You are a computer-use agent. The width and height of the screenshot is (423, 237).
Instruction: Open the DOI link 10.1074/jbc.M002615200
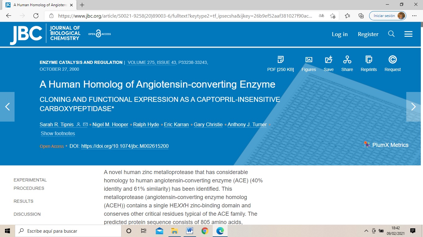[x=125, y=146]
